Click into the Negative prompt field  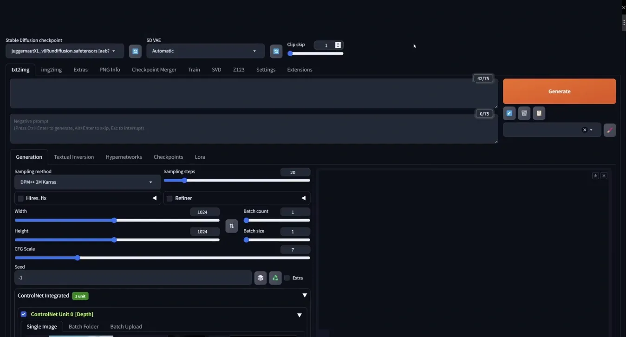tap(254, 129)
